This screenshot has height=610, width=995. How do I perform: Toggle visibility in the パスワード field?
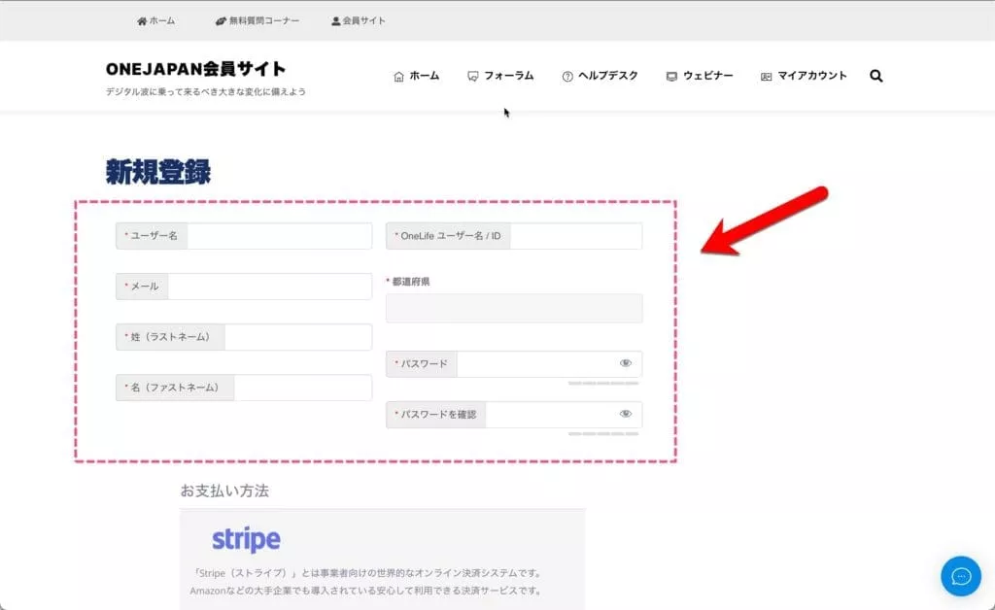(x=626, y=363)
